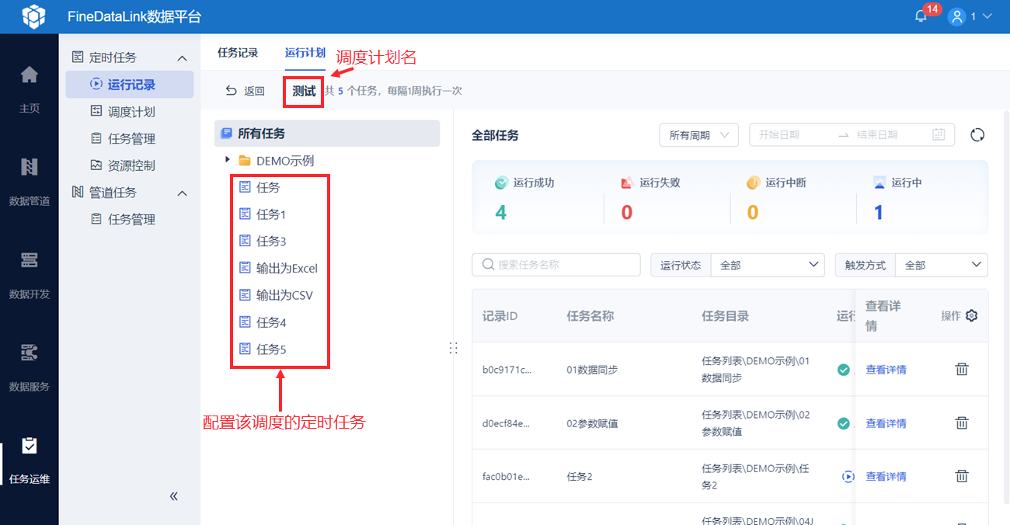Select 所有任务 root node

[327, 134]
